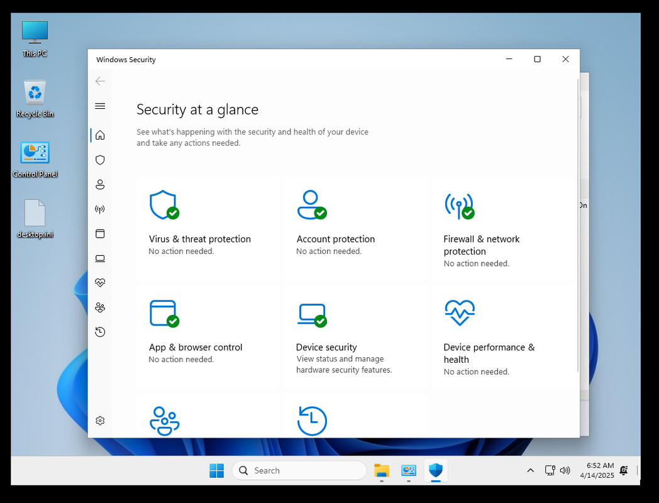Screen dimensions: 659x503
Task: Click 'View status and manage hardware security features.'
Action: pos(344,364)
